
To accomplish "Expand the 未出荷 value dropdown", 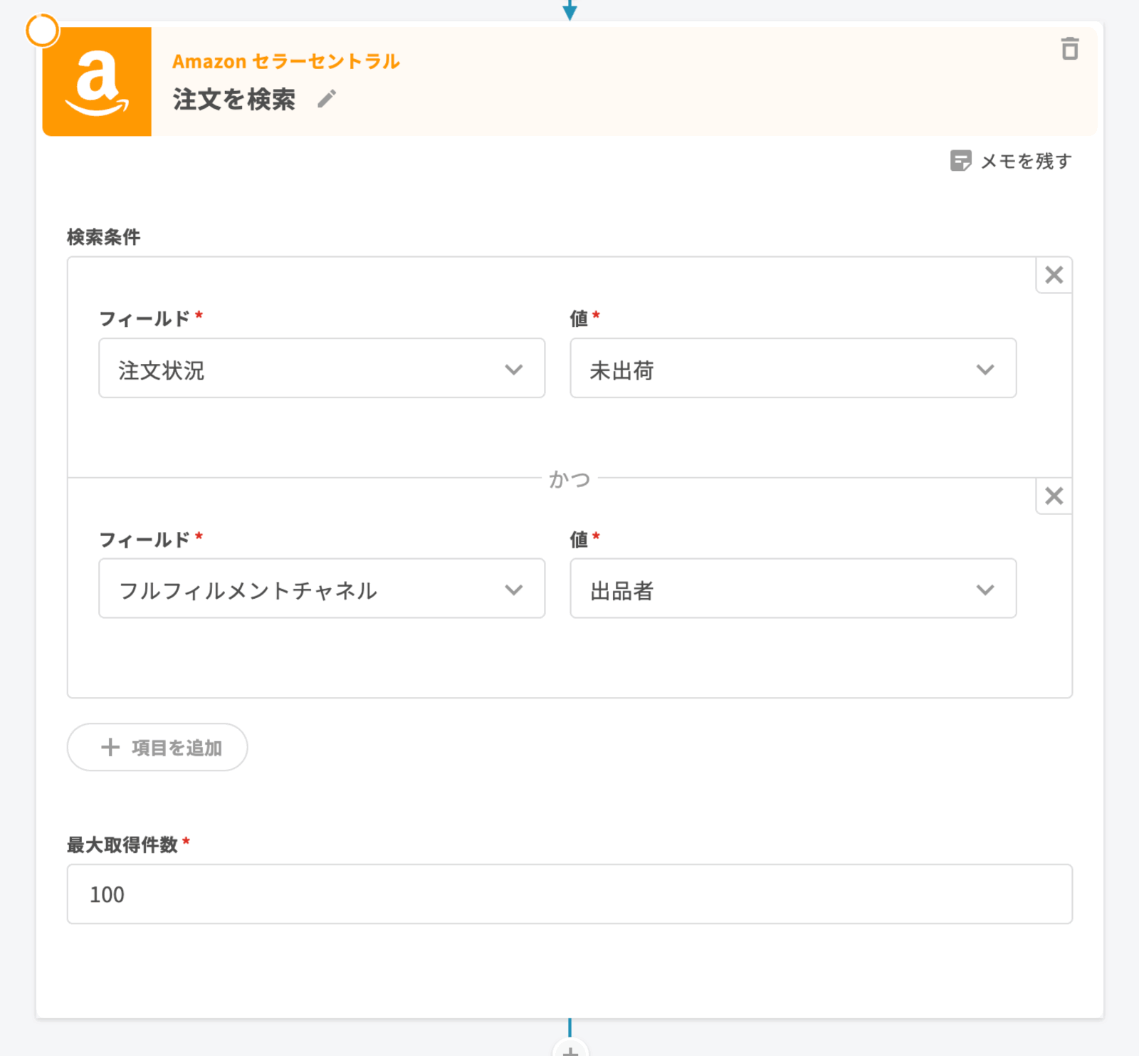I will (792, 369).
